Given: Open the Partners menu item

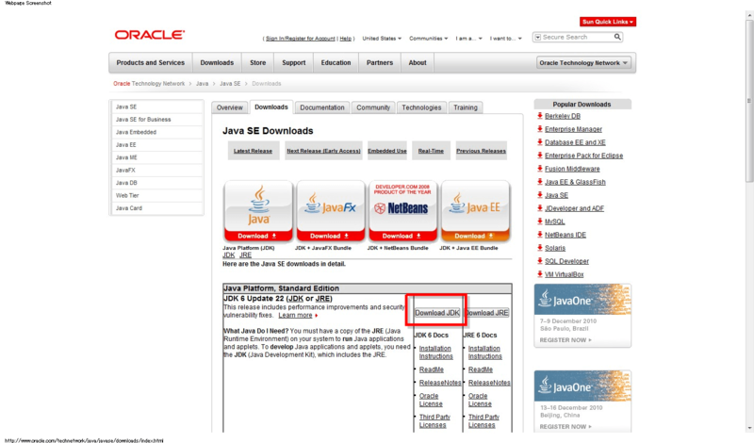Looking at the screenshot, I should [x=380, y=63].
